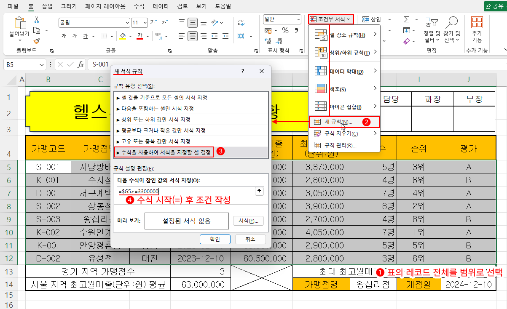Click the formula input field =$G5>=3300000
Image resolution: width=507 pixels, height=309 pixels.
click(x=185, y=192)
